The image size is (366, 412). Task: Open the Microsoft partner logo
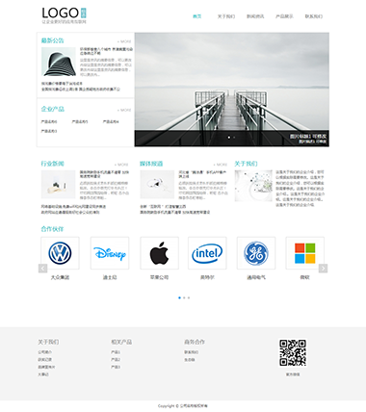click(304, 253)
